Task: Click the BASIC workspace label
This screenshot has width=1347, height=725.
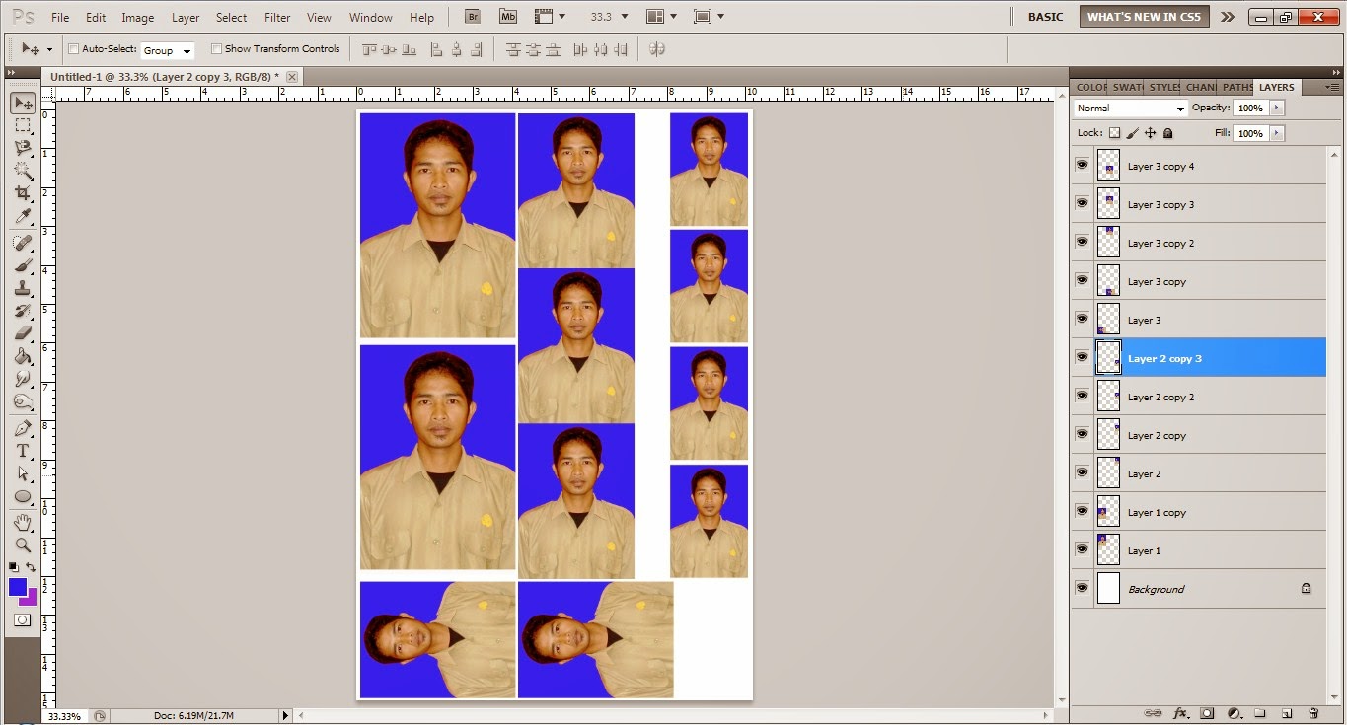Action: pyautogui.click(x=1044, y=16)
